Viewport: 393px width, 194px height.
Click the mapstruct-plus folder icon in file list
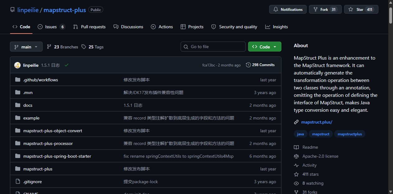(18, 169)
